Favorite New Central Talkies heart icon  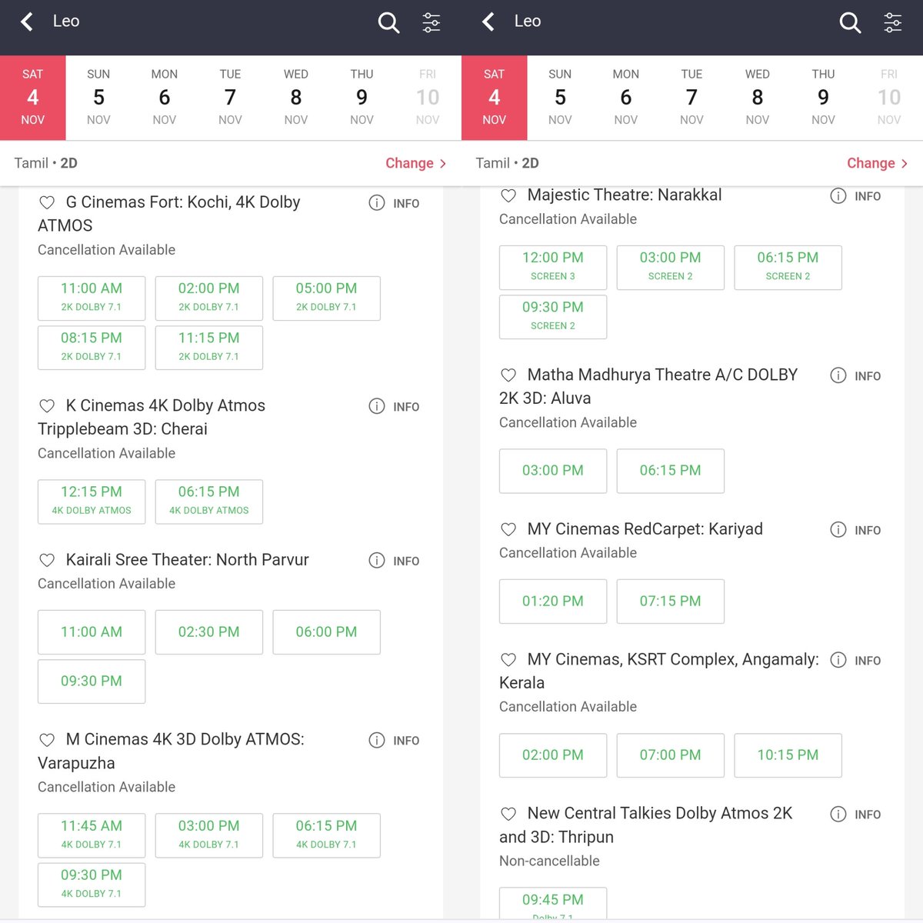(x=508, y=814)
